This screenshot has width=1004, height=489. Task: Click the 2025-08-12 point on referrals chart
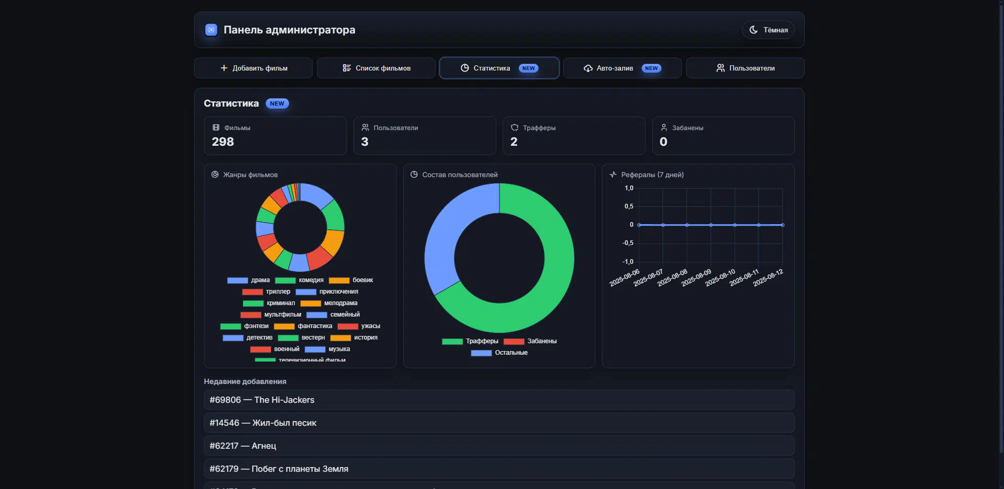[x=782, y=225]
